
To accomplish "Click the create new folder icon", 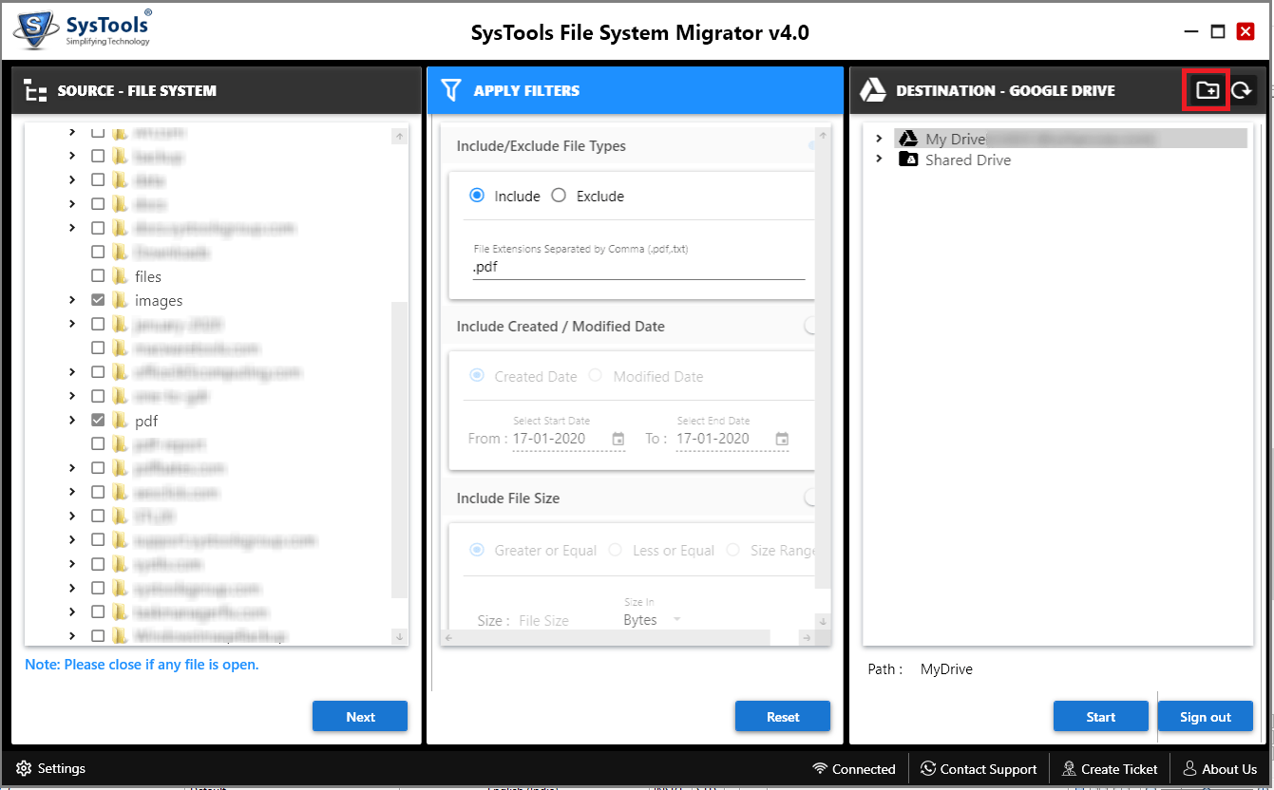I will (x=1207, y=90).
